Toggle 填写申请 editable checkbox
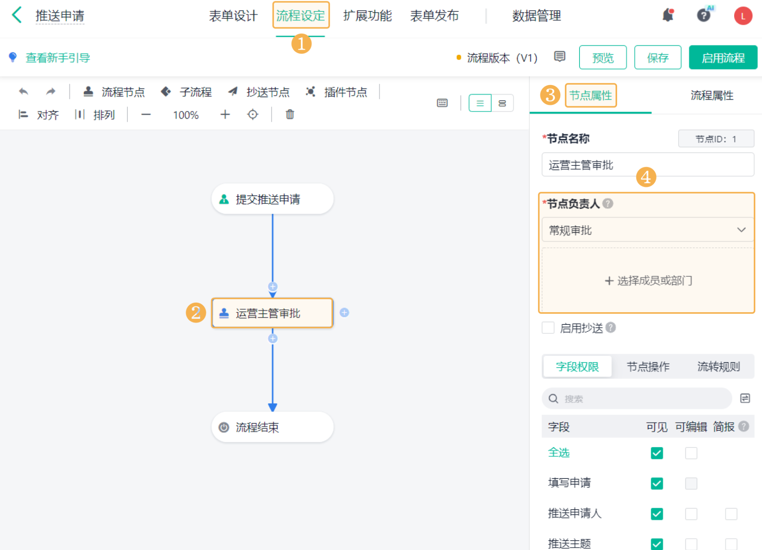 [x=691, y=483]
